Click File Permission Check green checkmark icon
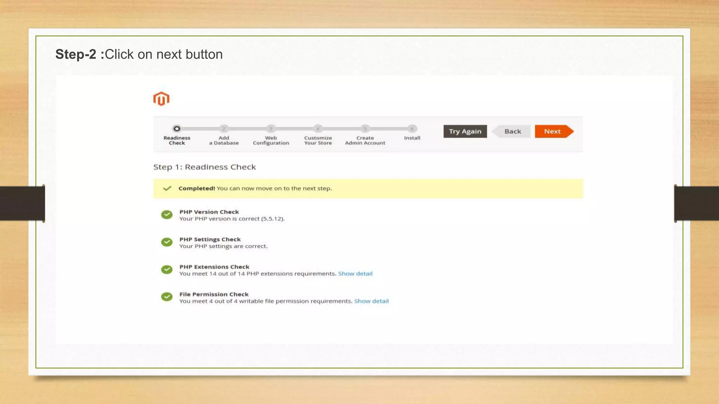719x404 pixels. tap(167, 297)
